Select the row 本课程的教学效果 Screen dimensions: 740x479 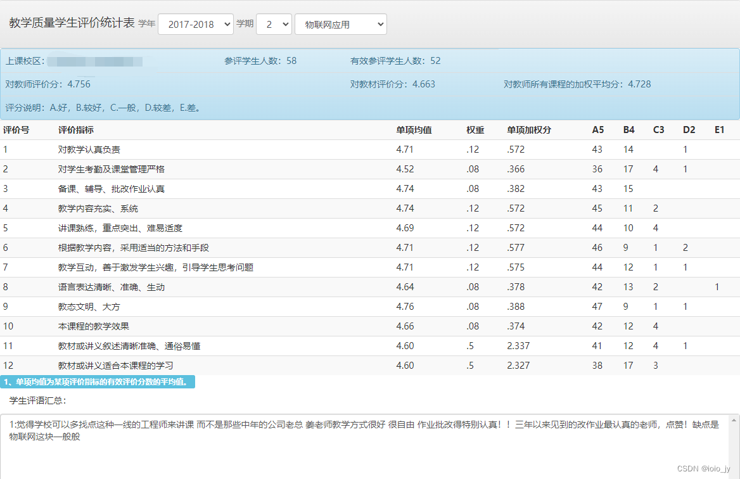coord(370,326)
